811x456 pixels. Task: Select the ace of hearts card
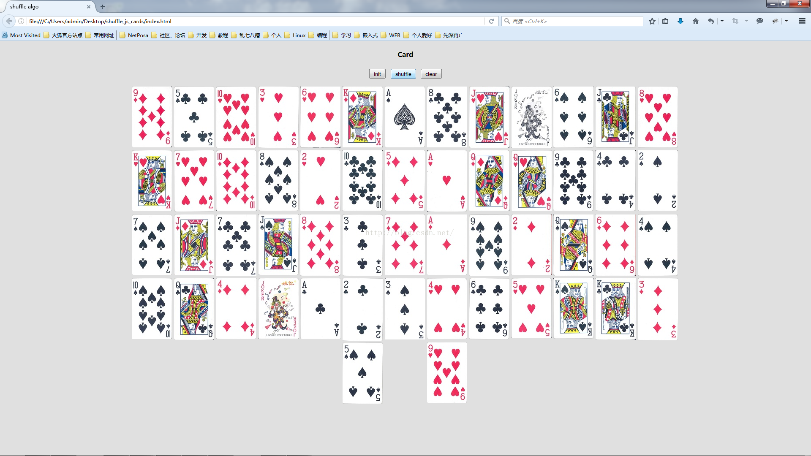pyautogui.click(x=447, y=181)
